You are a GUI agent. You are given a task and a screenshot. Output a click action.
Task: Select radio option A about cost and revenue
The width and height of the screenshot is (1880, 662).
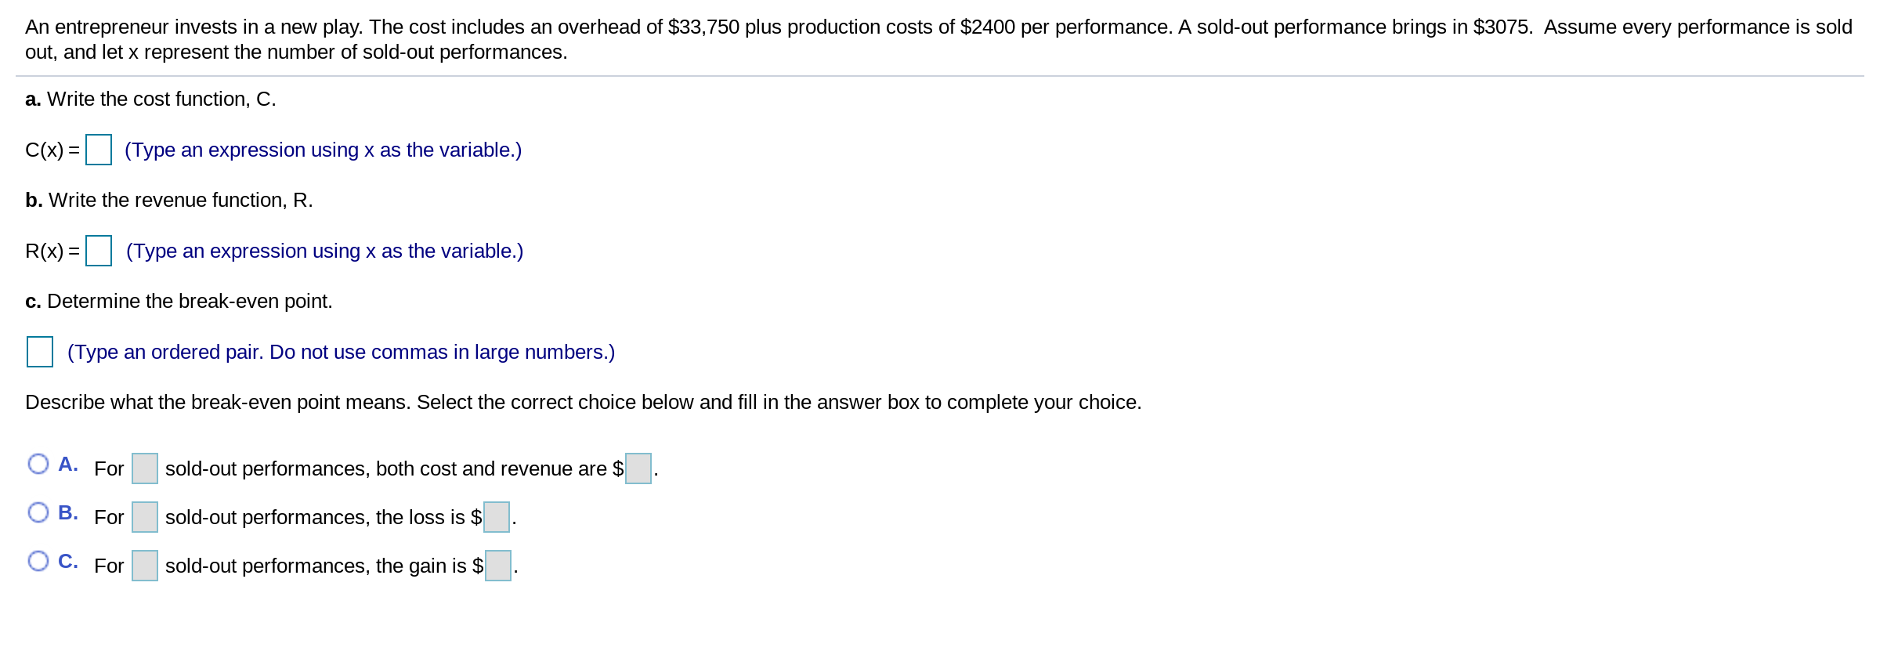point(38,464)
